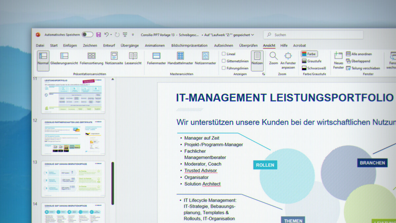Switch to Foliensortierung view

pos(92,59)
